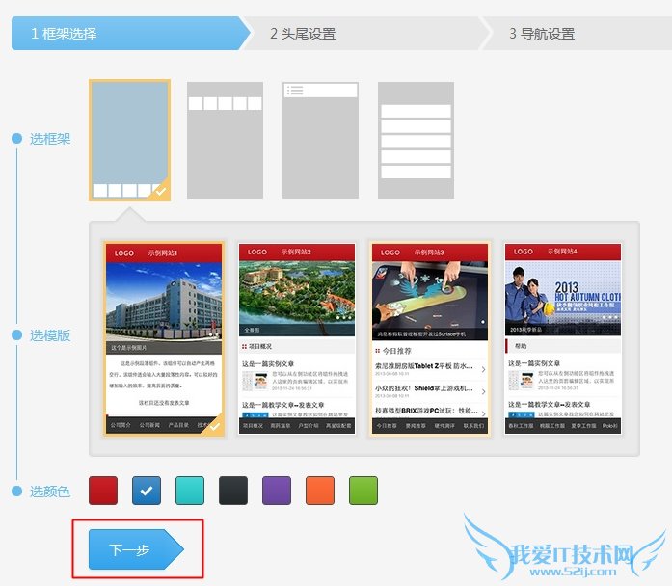Choose the frame with stacked list rows
Screen dimensions: 672x586
click(x=416, y=140)
